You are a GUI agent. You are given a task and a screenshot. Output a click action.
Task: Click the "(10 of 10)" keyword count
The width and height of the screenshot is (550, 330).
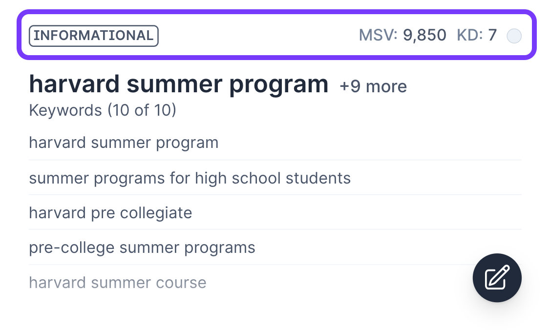click(142, 110)
